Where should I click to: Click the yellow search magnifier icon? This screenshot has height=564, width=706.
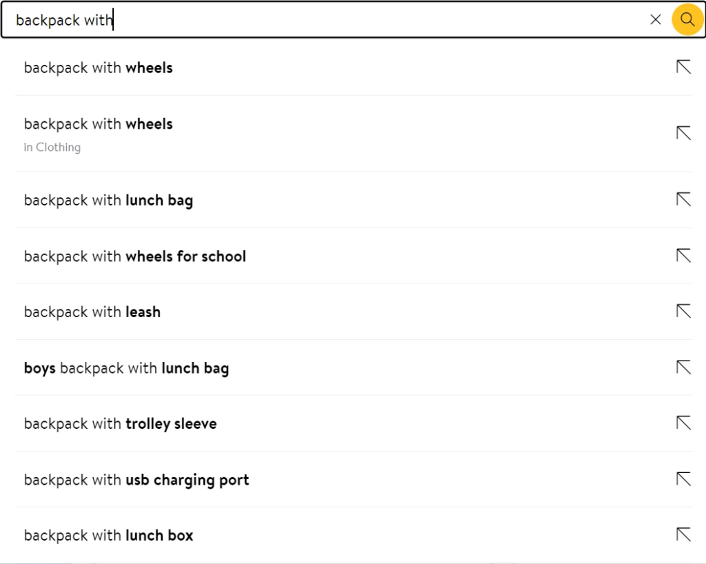[x=687, y=19]
